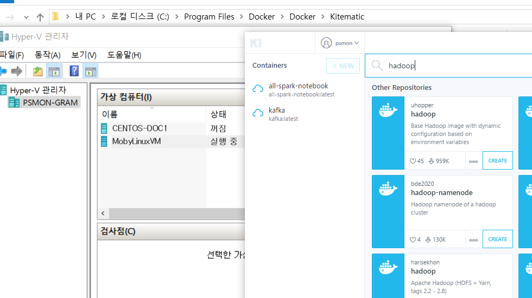Open more options for uhopper hadoop
The height and width of the screenshot is (298, 532).
coord(473,161)
